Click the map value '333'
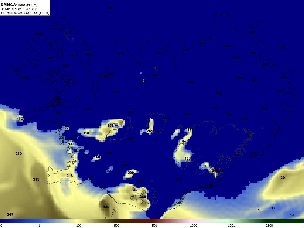 [36, 179]
